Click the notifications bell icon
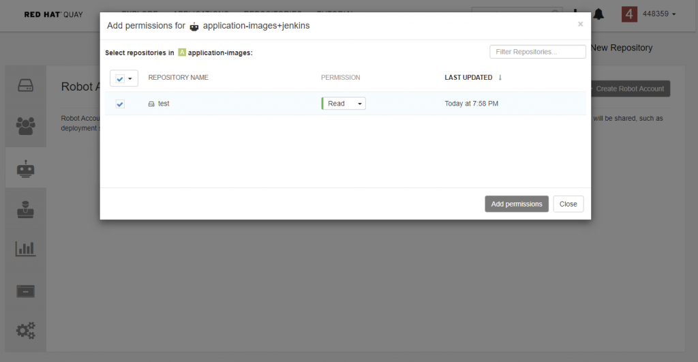The image size is (698, 362). [x=598, y=14]
